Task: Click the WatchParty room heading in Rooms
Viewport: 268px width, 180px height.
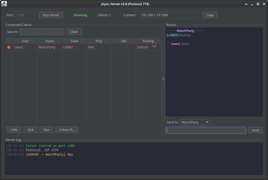Action: [185, 31]
